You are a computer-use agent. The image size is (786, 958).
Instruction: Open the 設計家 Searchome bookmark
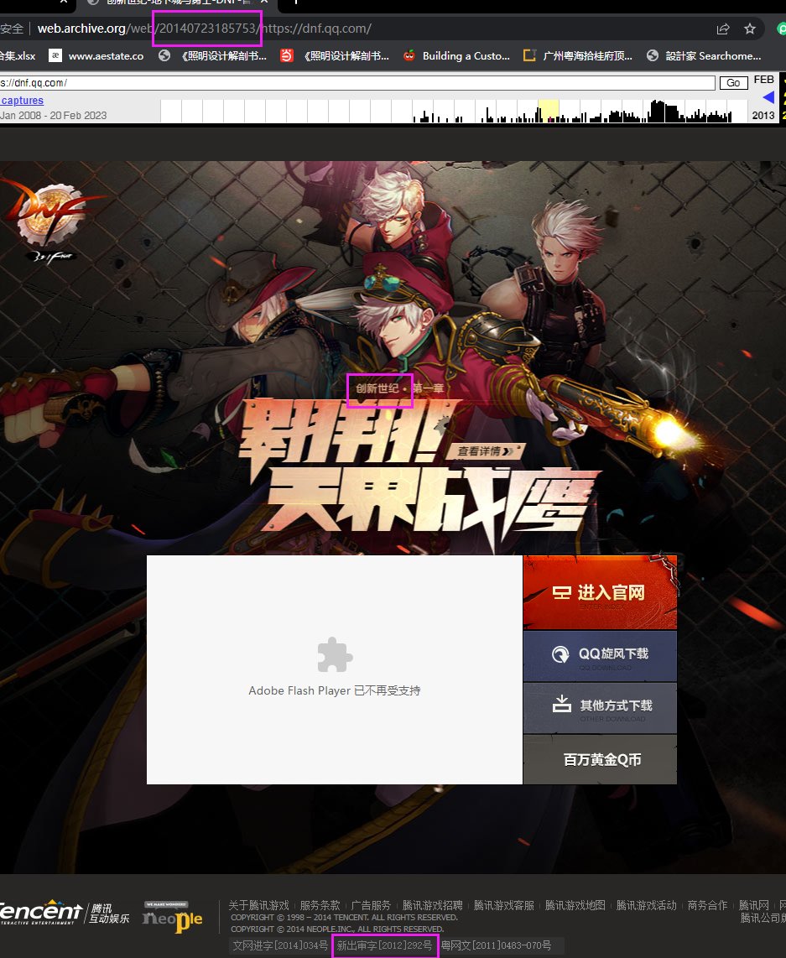(704, 55)
